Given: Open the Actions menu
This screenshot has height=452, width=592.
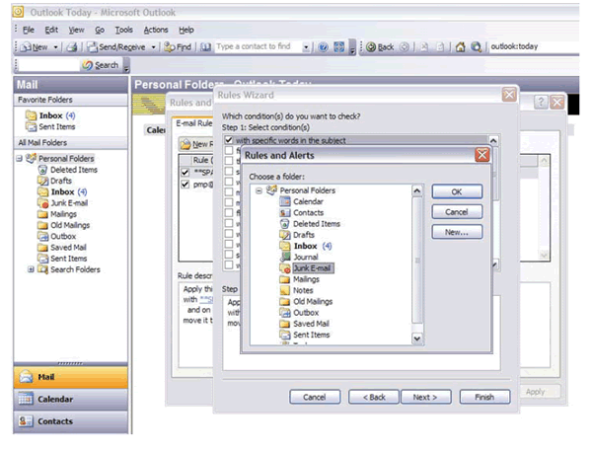Looking at the screenshot, I should click(x=156, y=30).
